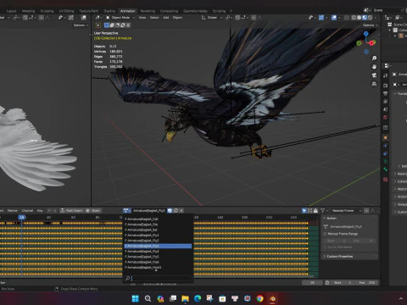
Task: Toggle the fake user shield icon
Action: coord(170,210)
